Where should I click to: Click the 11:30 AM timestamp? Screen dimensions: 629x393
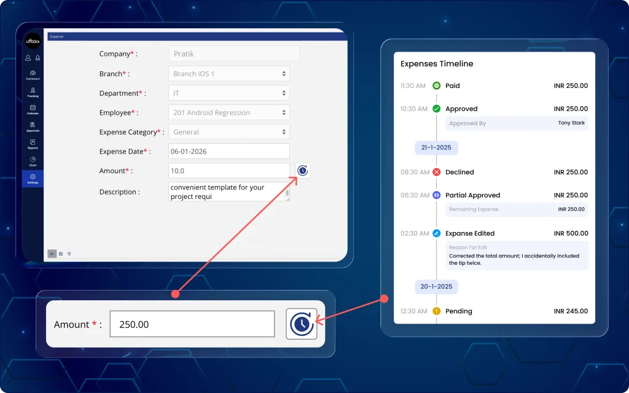point(413,86)
